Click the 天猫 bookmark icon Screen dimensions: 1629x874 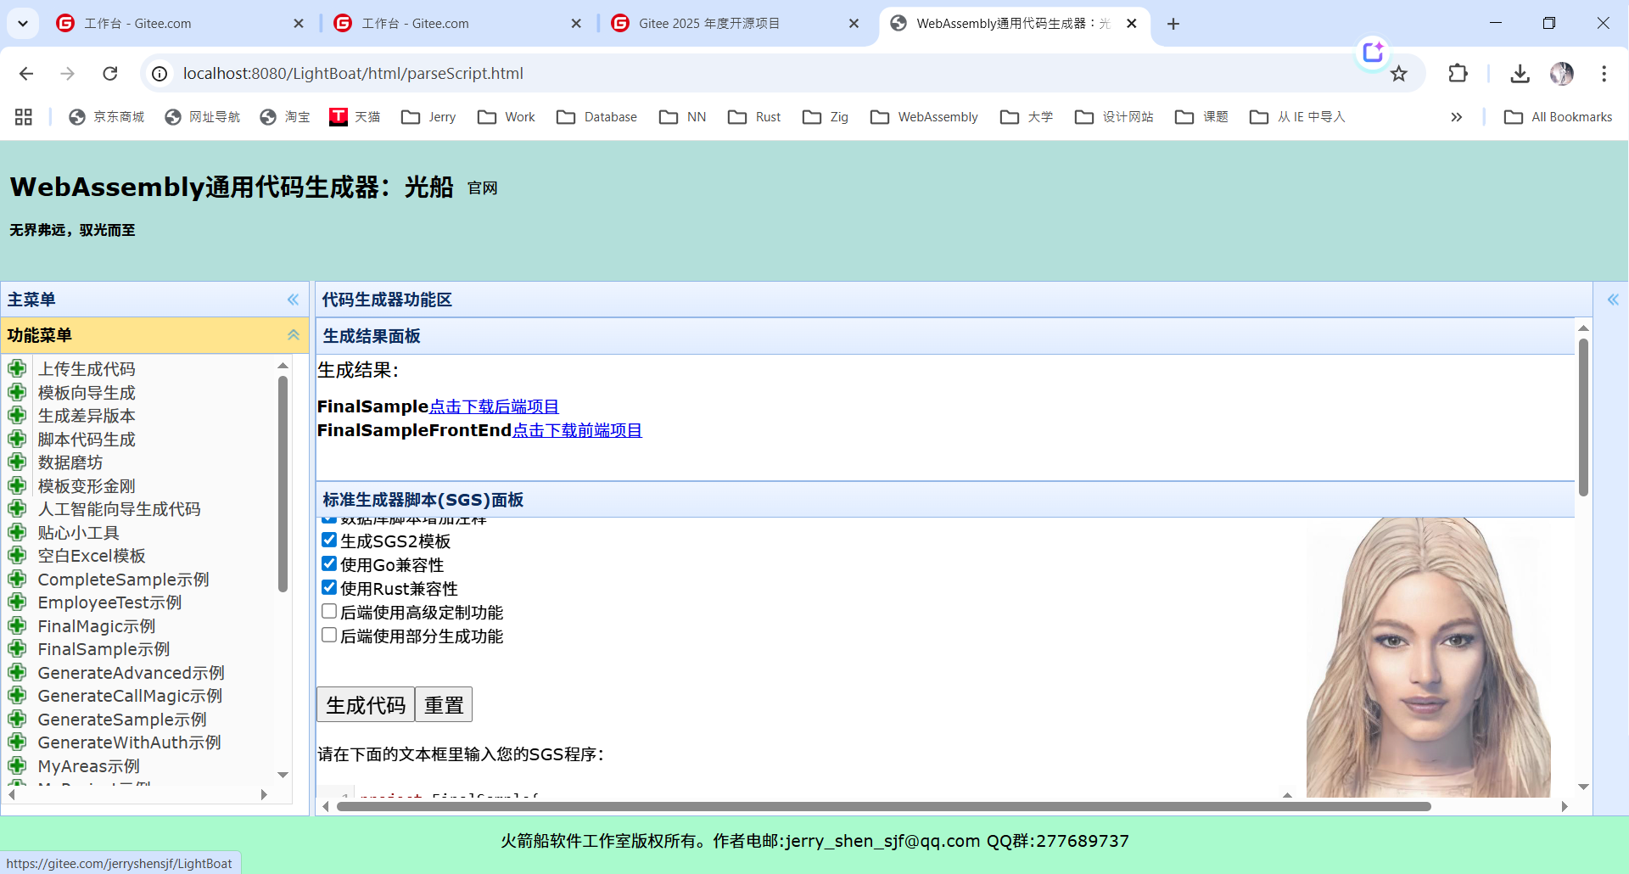click(x=337, y=116)
